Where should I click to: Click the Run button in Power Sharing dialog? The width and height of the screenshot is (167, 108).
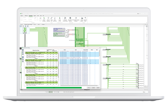pyautogui.click(x=89, y=88)
